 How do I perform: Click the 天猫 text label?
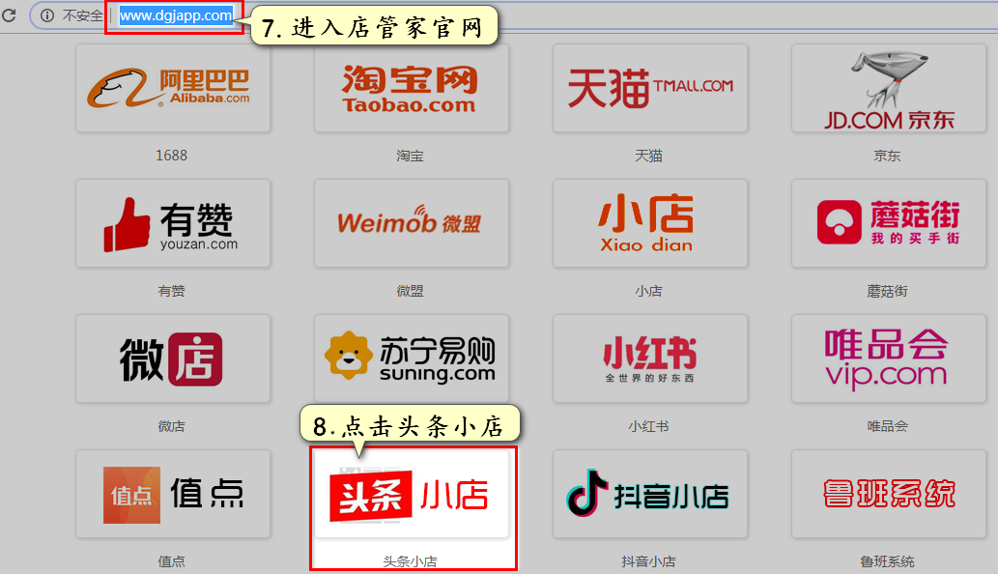pos(648,156)
